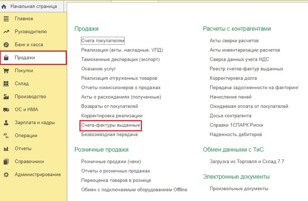Open Оказание услуг link
308x201 pixels.
[99, 69]
